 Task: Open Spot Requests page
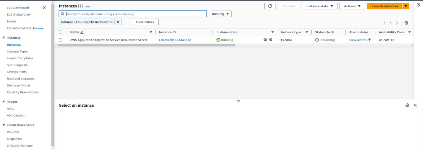tap(17, 65)
